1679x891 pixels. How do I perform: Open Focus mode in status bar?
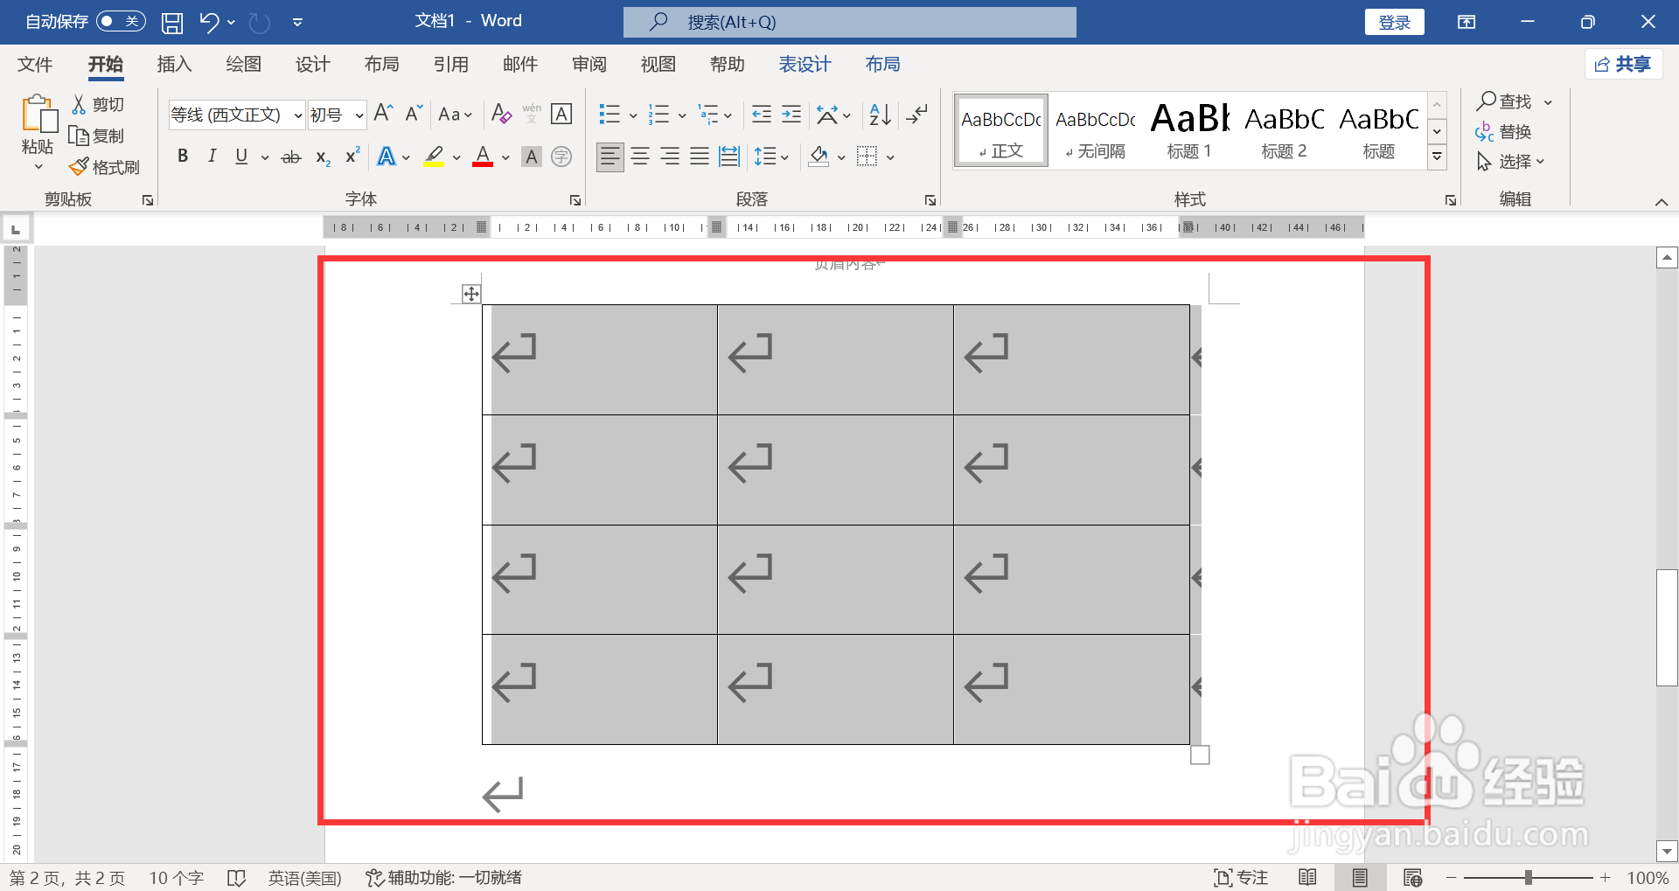tap(1241, 878)
